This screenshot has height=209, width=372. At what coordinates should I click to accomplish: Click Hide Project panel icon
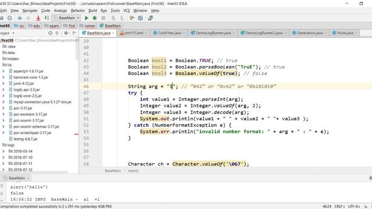[x=74, y=33]
